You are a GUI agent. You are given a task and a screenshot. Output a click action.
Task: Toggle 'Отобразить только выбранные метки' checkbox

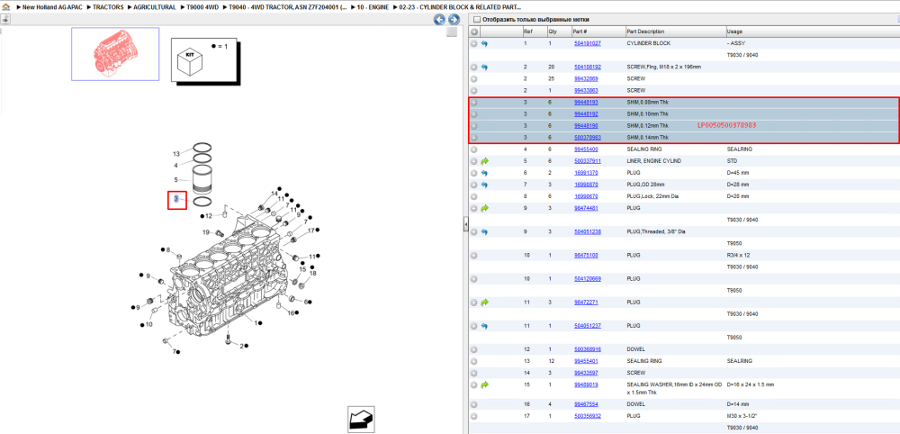[x=476, y=20]
